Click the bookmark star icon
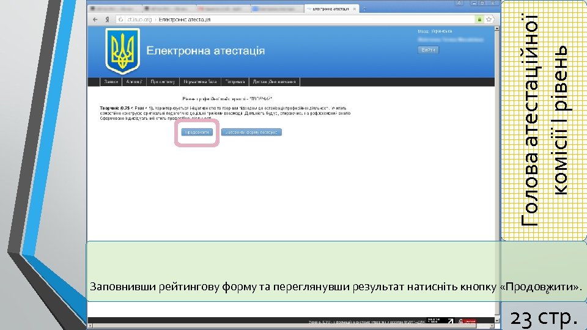587x330 pixels. pos(489,20)
